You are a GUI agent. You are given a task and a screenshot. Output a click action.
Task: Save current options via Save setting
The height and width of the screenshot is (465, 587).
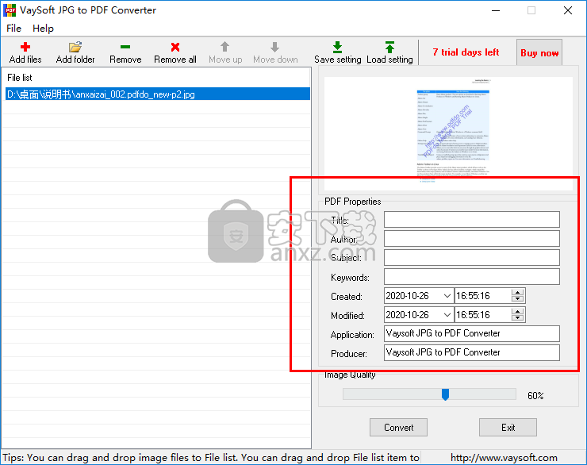[338, 53]
